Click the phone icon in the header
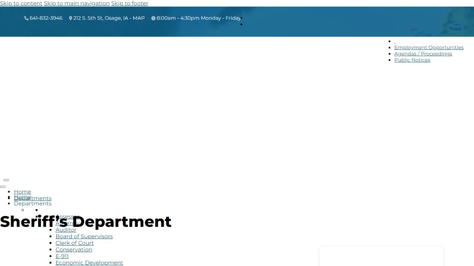The image size is (474, 266). pos(26,18)
